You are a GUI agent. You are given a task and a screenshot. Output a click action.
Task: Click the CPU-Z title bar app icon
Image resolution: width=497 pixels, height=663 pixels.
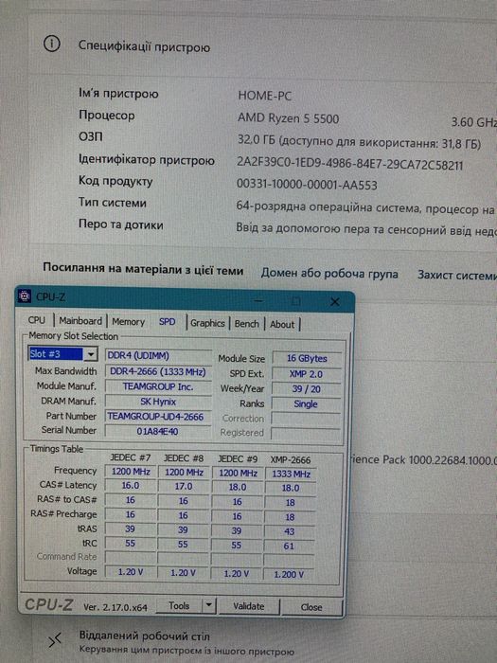[x=24, y=296]
